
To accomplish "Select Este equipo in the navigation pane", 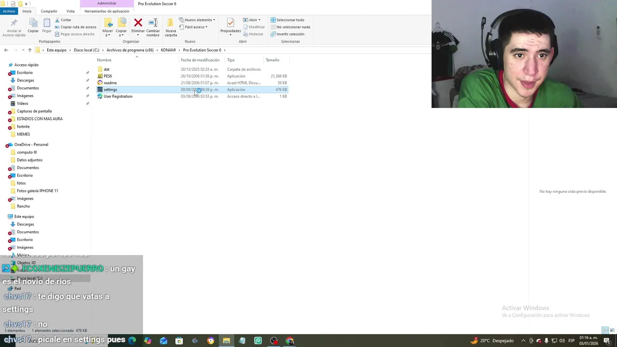I will coord(24,217).
